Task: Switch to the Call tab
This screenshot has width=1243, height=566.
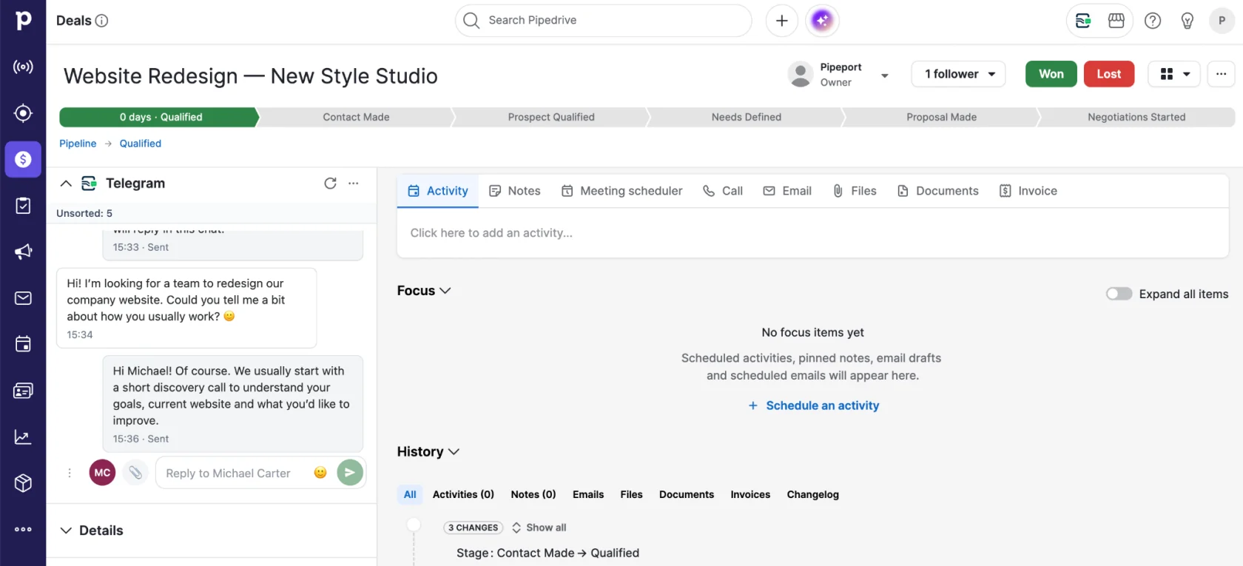Action: pyautogui.click(x=723, y=191)
